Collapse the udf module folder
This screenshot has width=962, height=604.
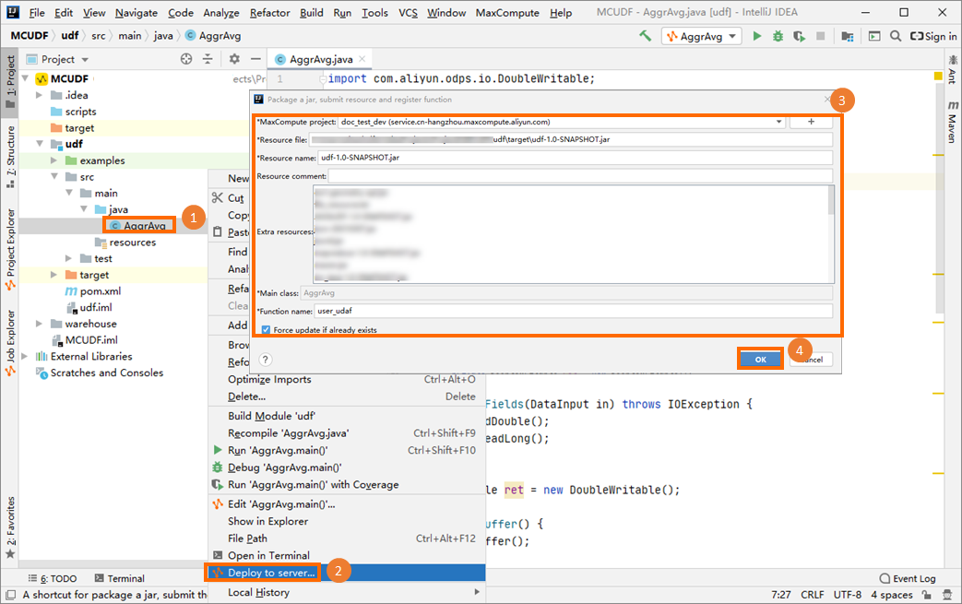coord(40,144)
